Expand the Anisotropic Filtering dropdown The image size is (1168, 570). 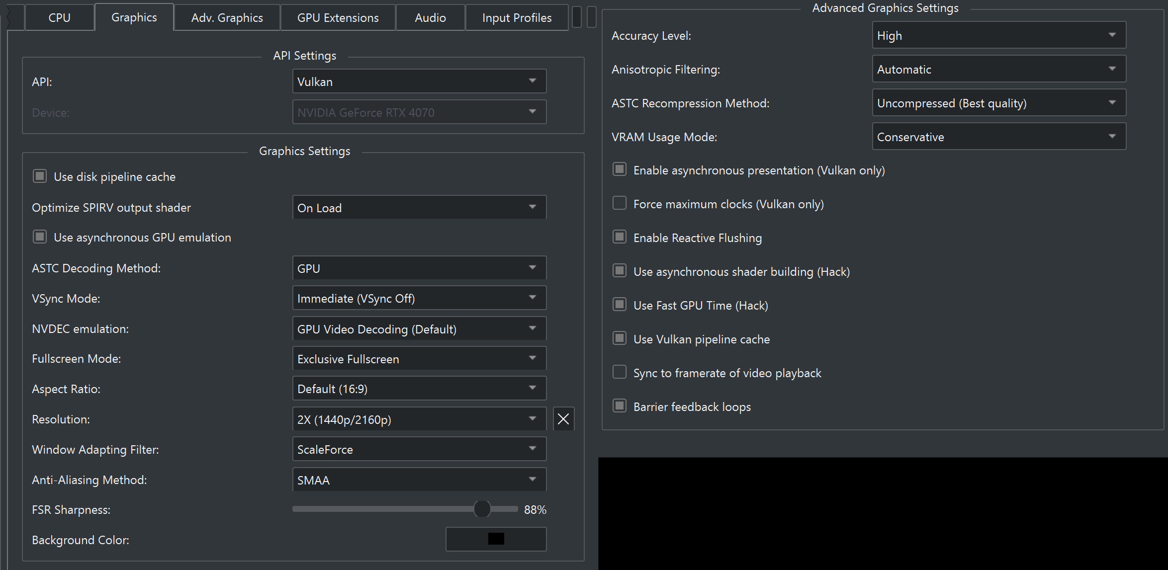999,69
